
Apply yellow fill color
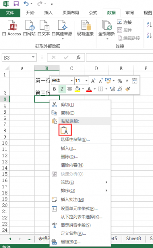coord(77,89)
